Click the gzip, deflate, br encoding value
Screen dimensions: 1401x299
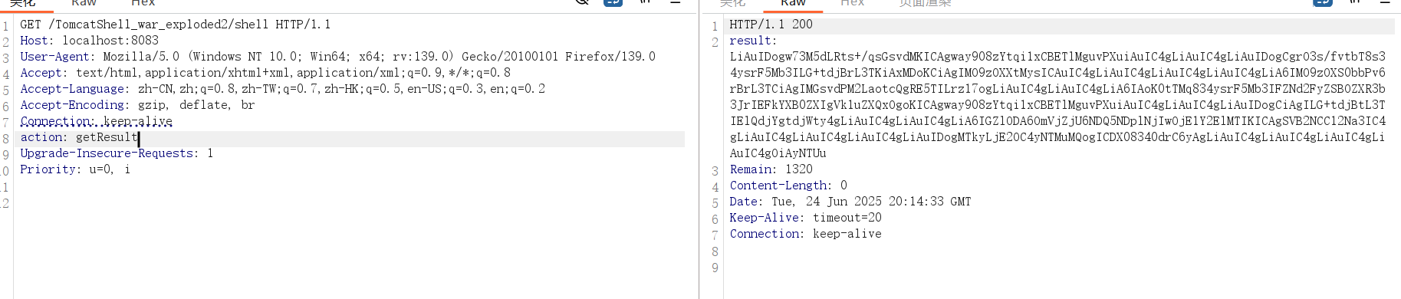pos(196,105)
